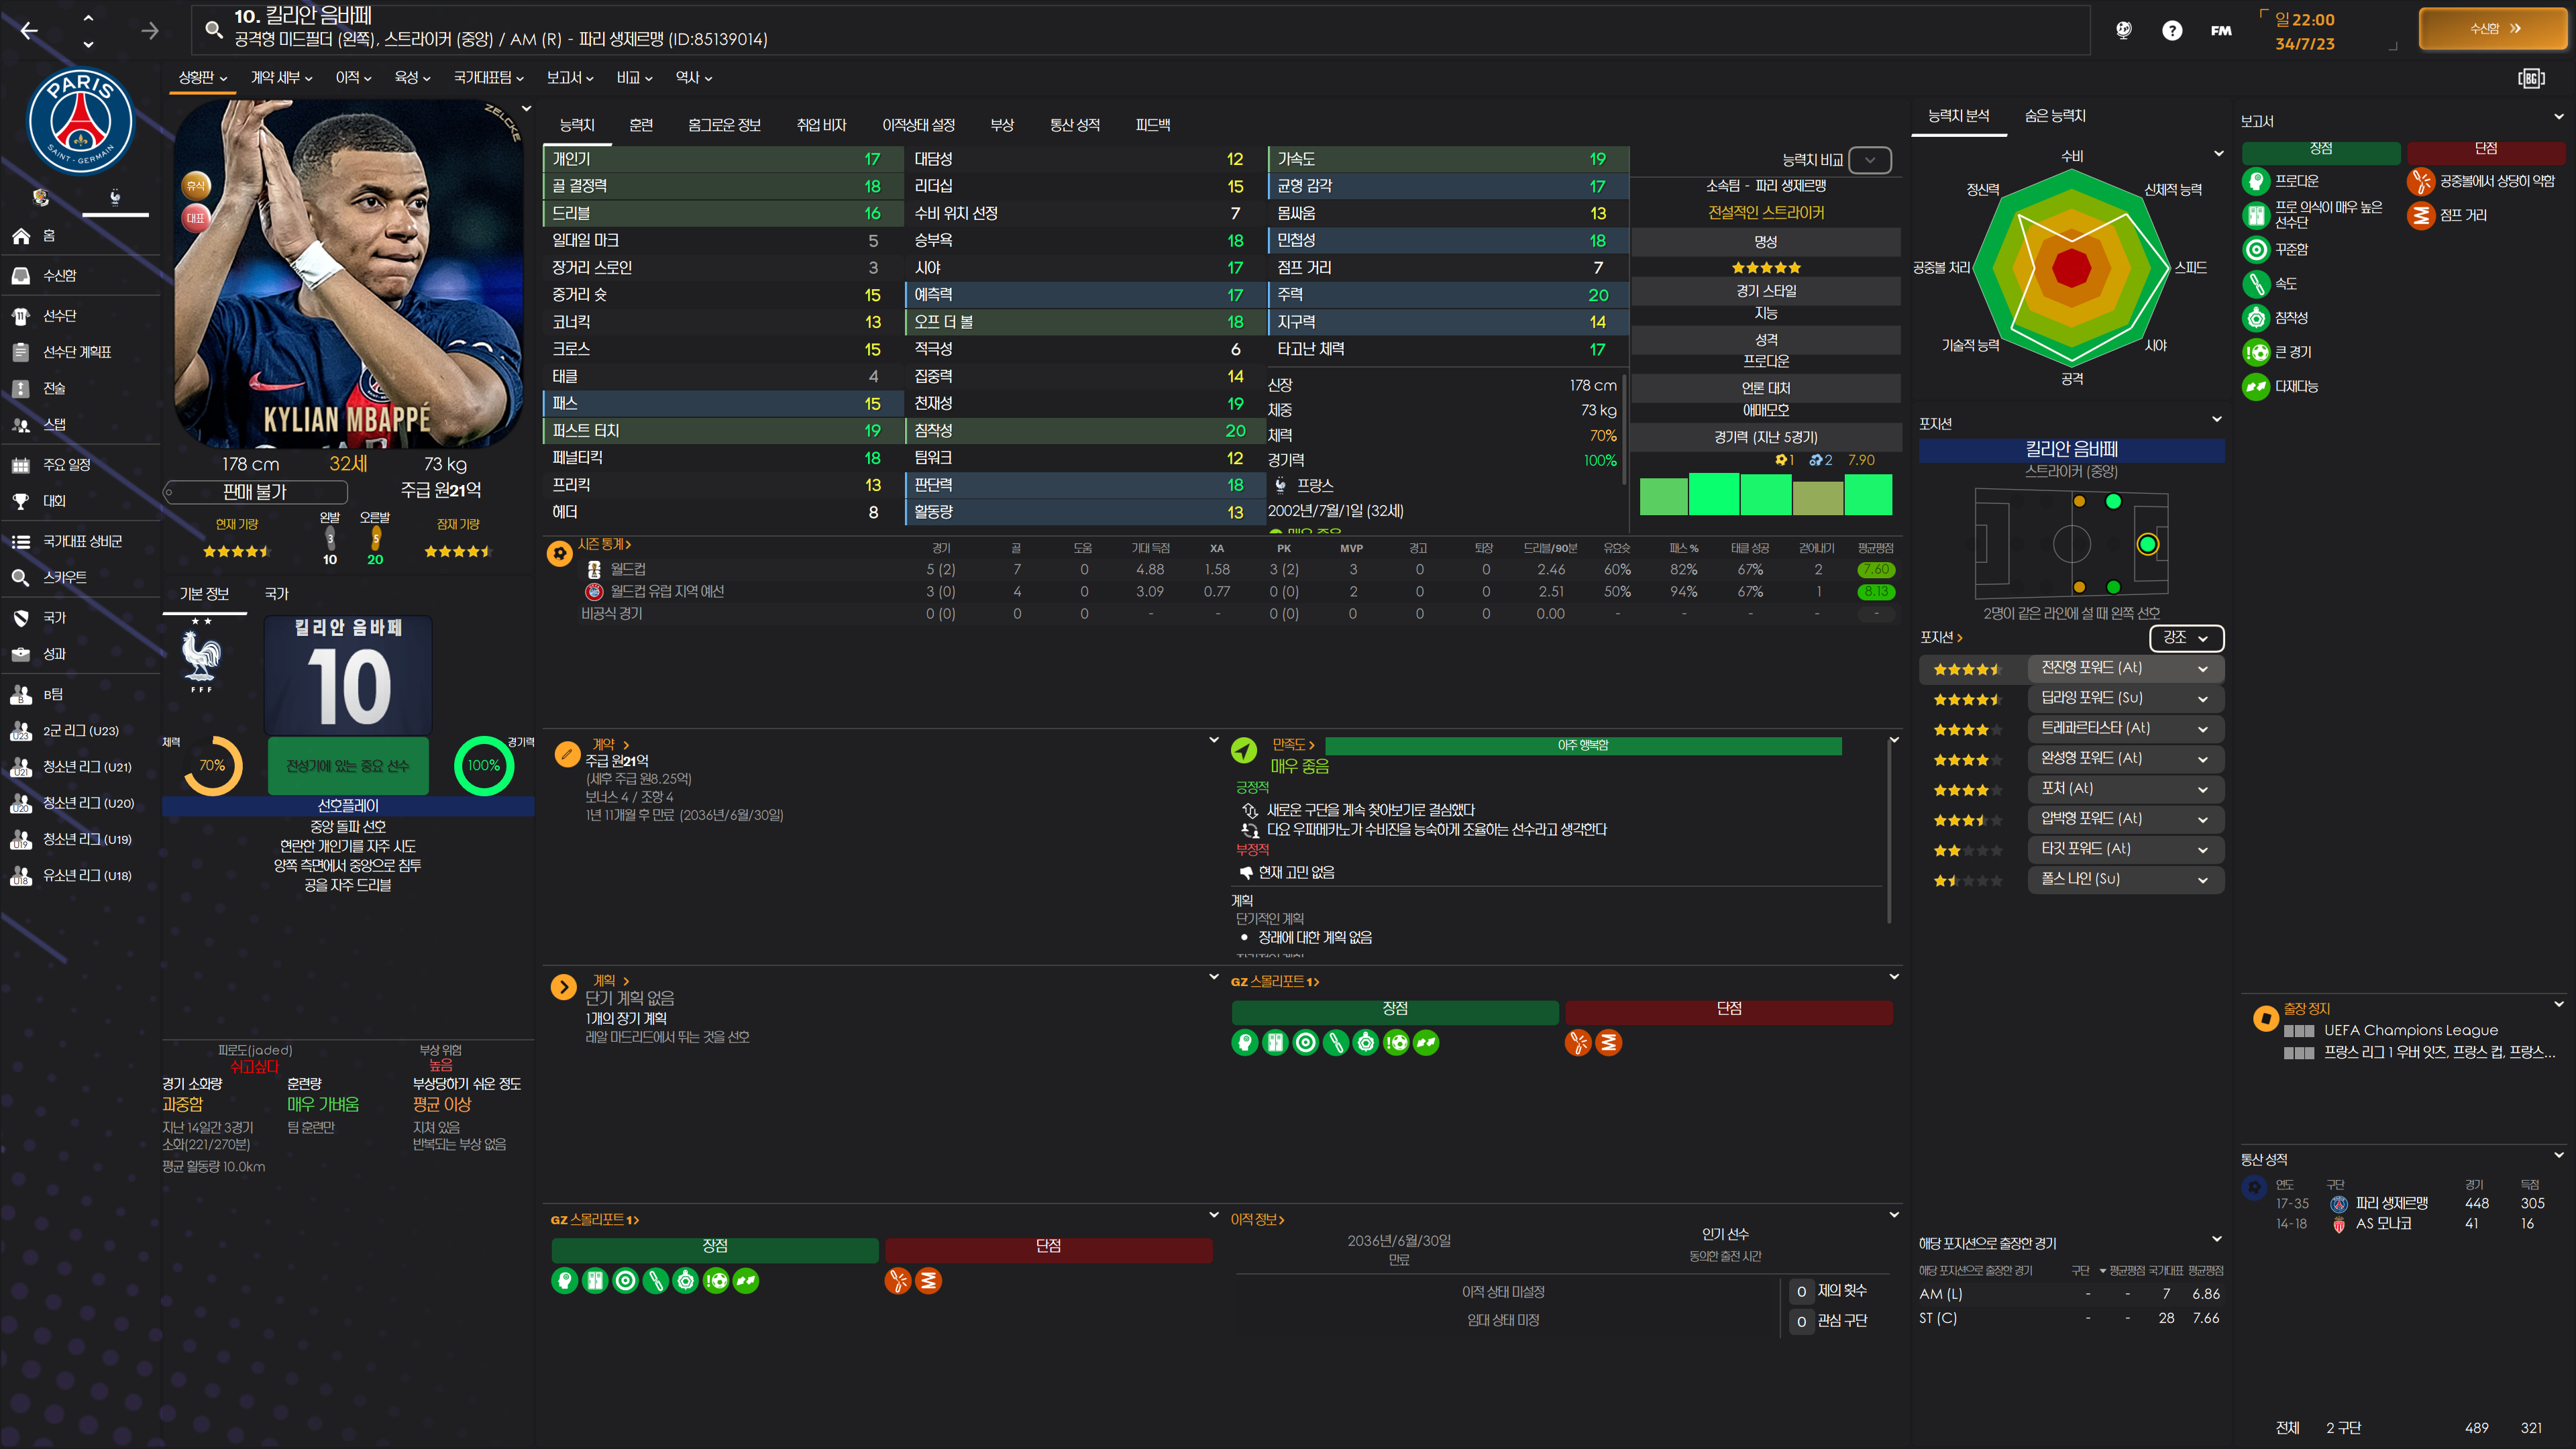Open the 이적 dropdown menu

point(353,77)
